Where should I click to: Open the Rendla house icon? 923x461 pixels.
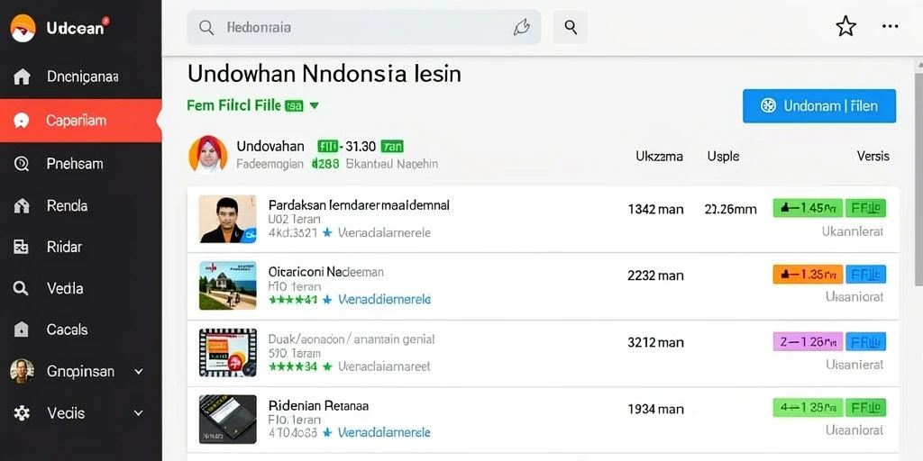tap(22, 206)
